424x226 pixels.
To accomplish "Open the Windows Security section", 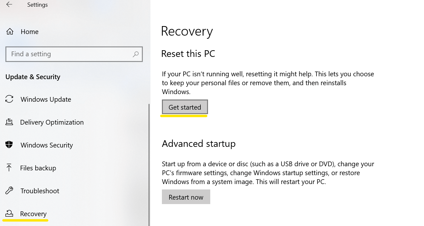I will tap(46, 145).
